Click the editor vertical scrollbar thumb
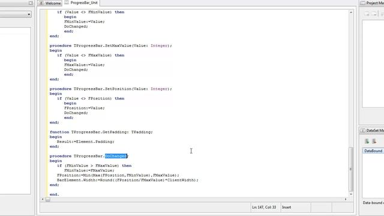 click(351, 169)
